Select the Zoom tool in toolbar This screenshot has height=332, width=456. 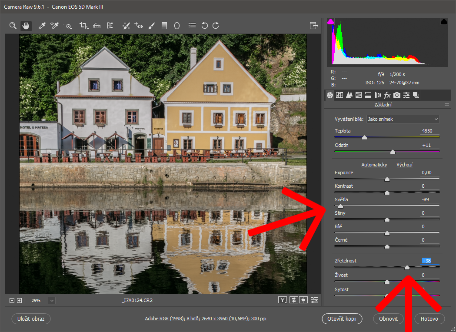[13, 26]
